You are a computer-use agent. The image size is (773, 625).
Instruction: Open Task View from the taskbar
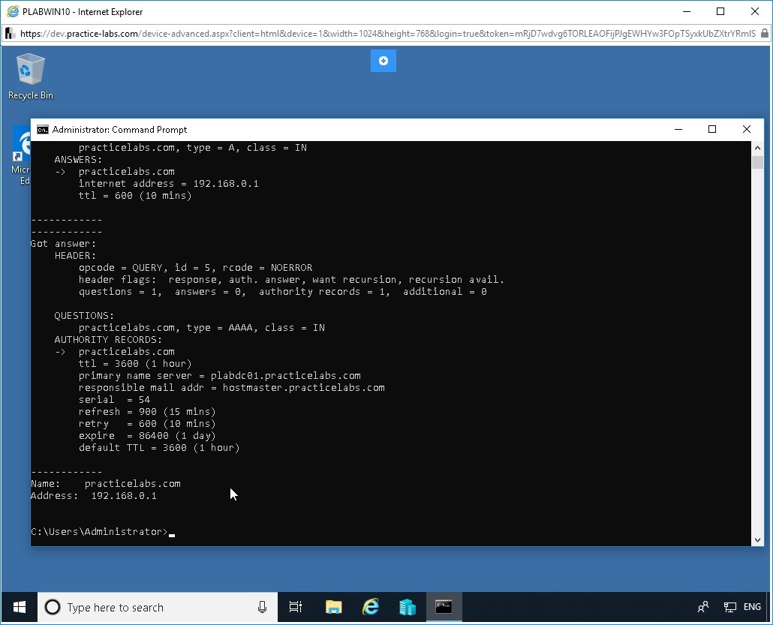click(295, 607)
